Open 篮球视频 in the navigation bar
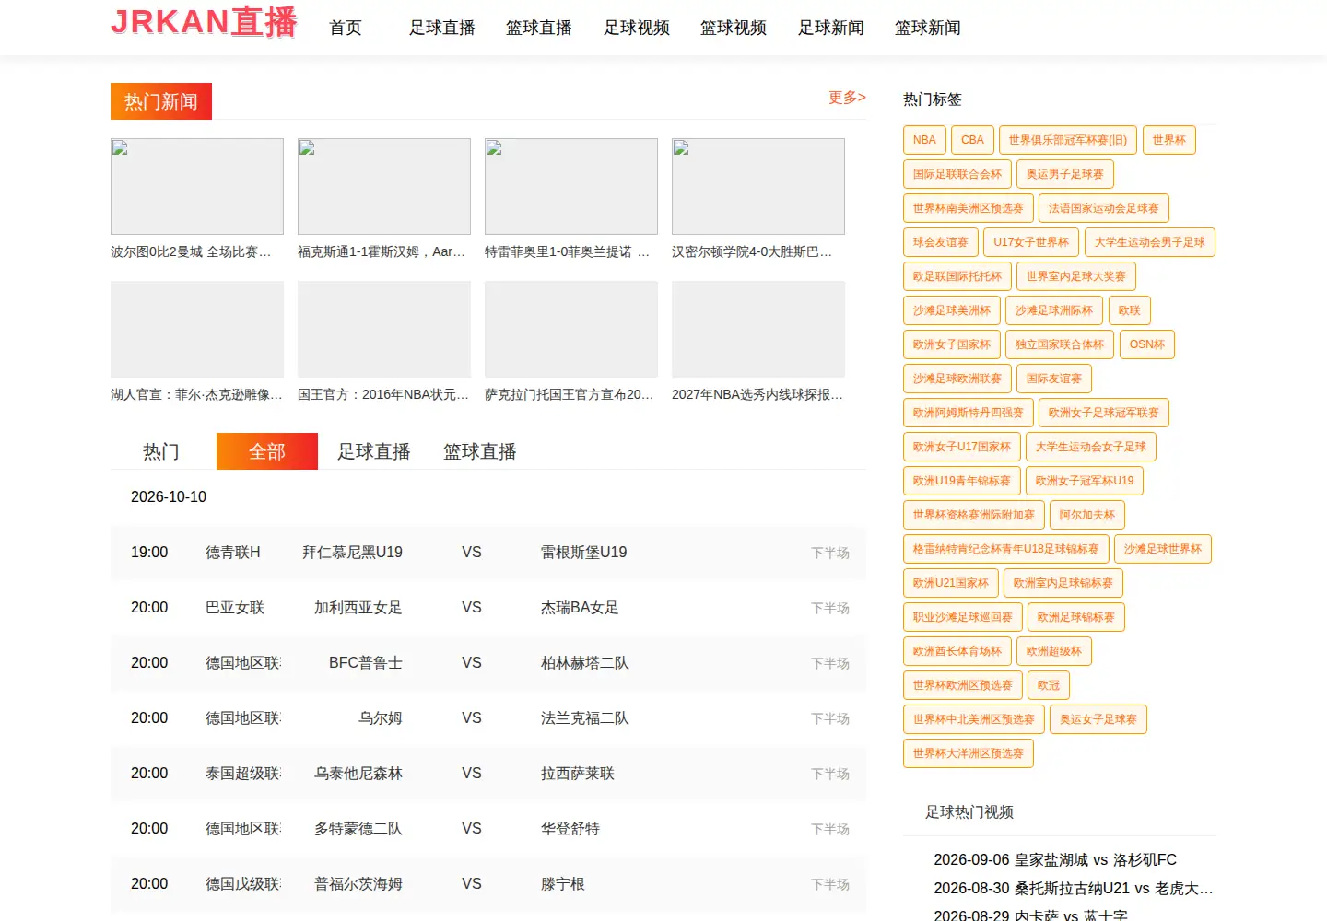 [734, 28]
